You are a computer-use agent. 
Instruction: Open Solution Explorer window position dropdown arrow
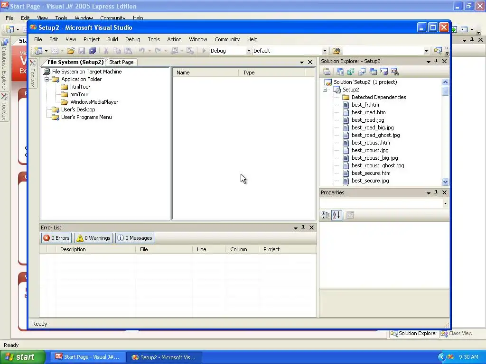(x=429, y=62)
